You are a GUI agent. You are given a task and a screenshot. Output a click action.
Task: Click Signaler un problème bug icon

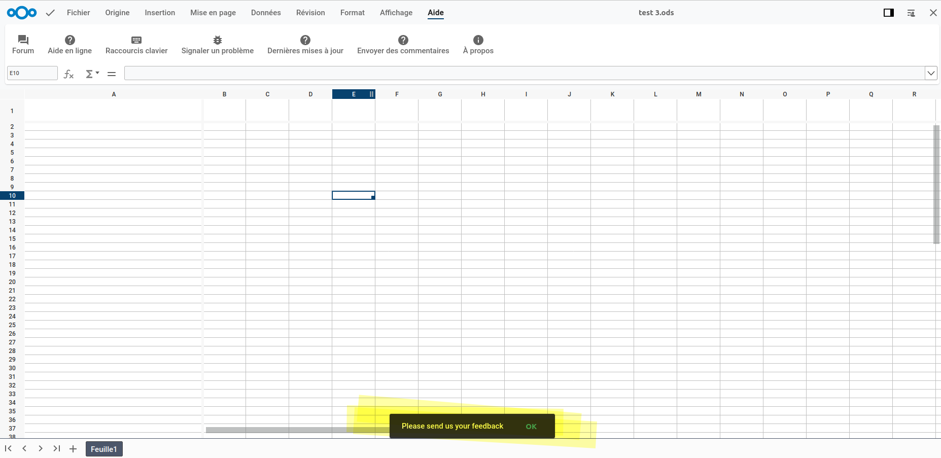coord(218,40)
